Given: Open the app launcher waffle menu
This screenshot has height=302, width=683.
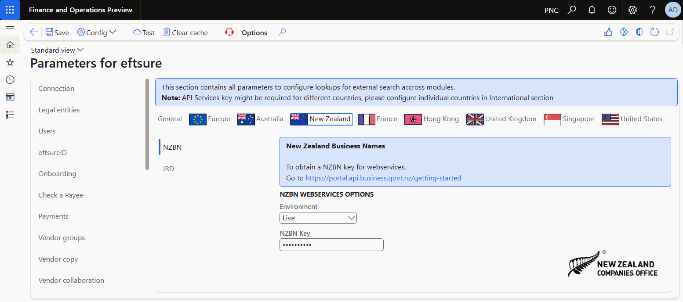Looking at the screenshot, I should click(x=10, y=10).
